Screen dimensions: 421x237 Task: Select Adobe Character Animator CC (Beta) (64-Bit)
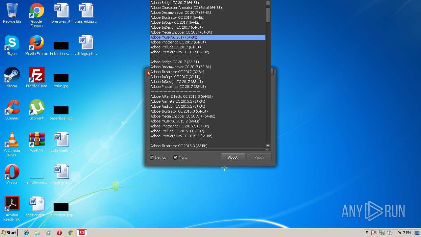pos(208,8)
